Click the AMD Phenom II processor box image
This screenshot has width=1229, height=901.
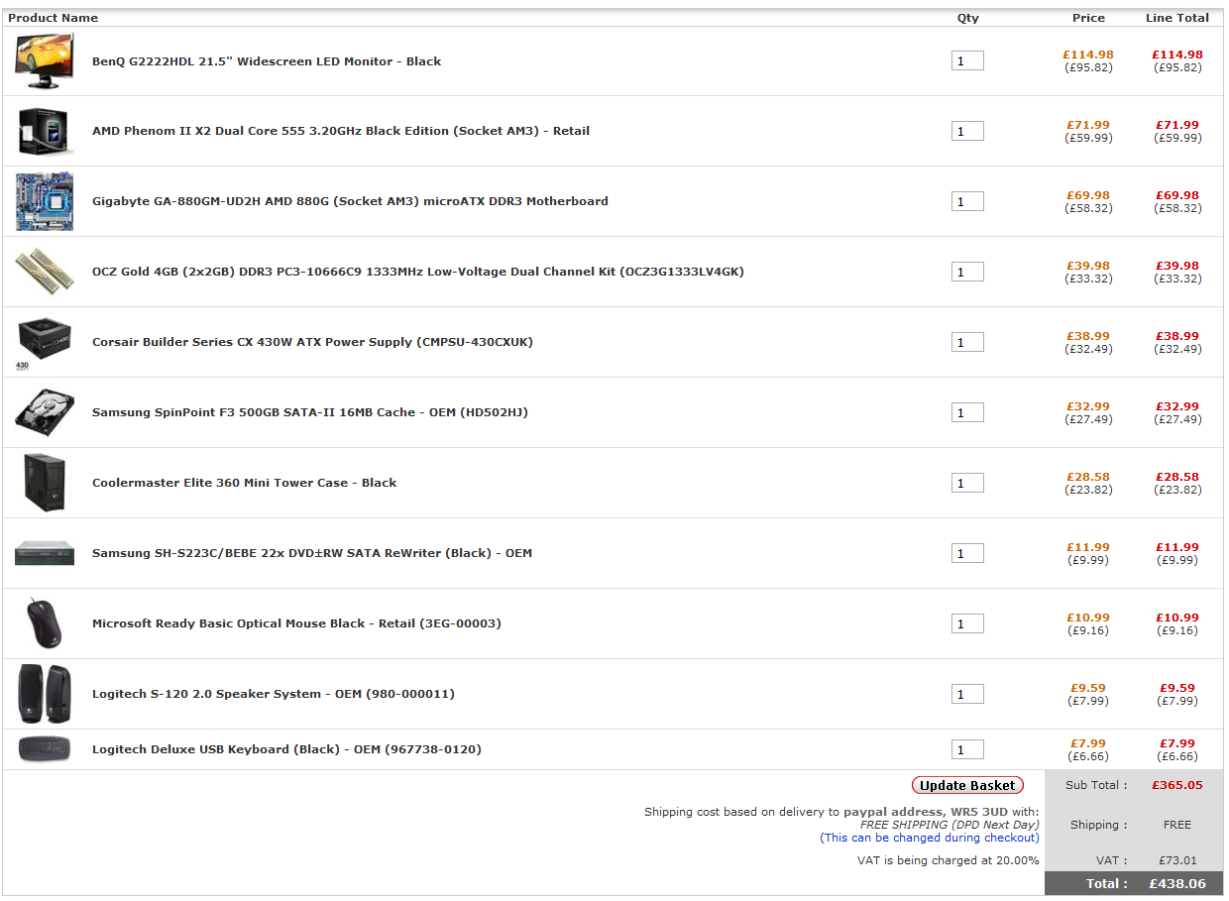coord(45,131)
